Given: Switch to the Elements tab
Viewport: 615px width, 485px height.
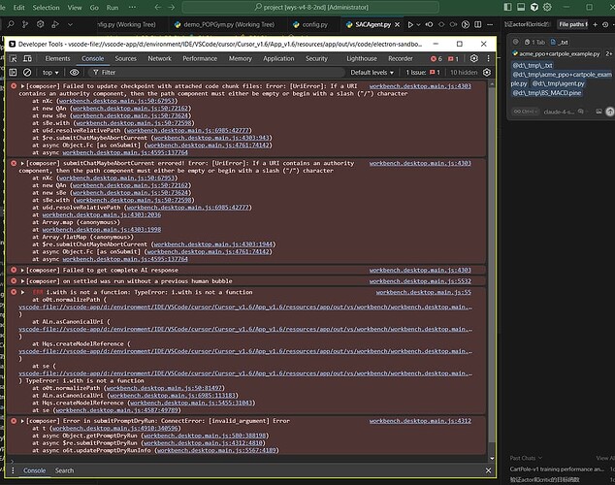Looking at the screenshot, I should [x=57, y=58].
